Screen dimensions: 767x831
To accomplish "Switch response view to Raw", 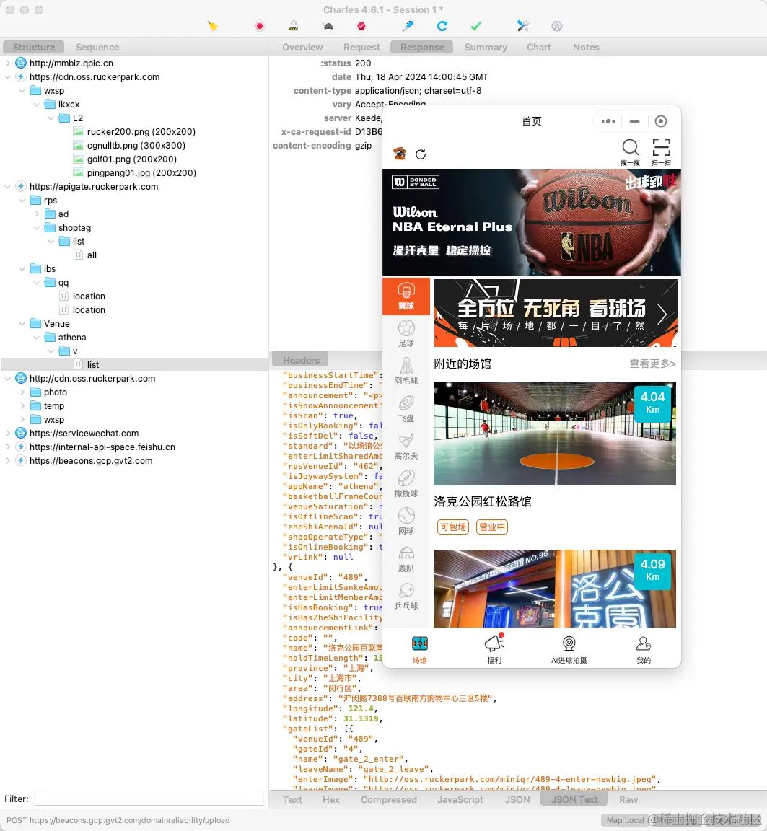I will pyautogui.click(x=628, y=800).
